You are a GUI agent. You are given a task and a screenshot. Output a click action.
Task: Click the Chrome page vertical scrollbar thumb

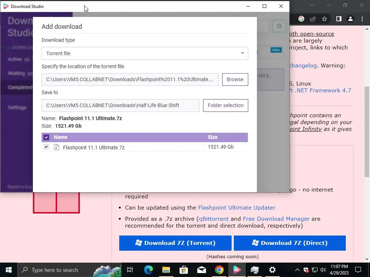tap(367, 132)
